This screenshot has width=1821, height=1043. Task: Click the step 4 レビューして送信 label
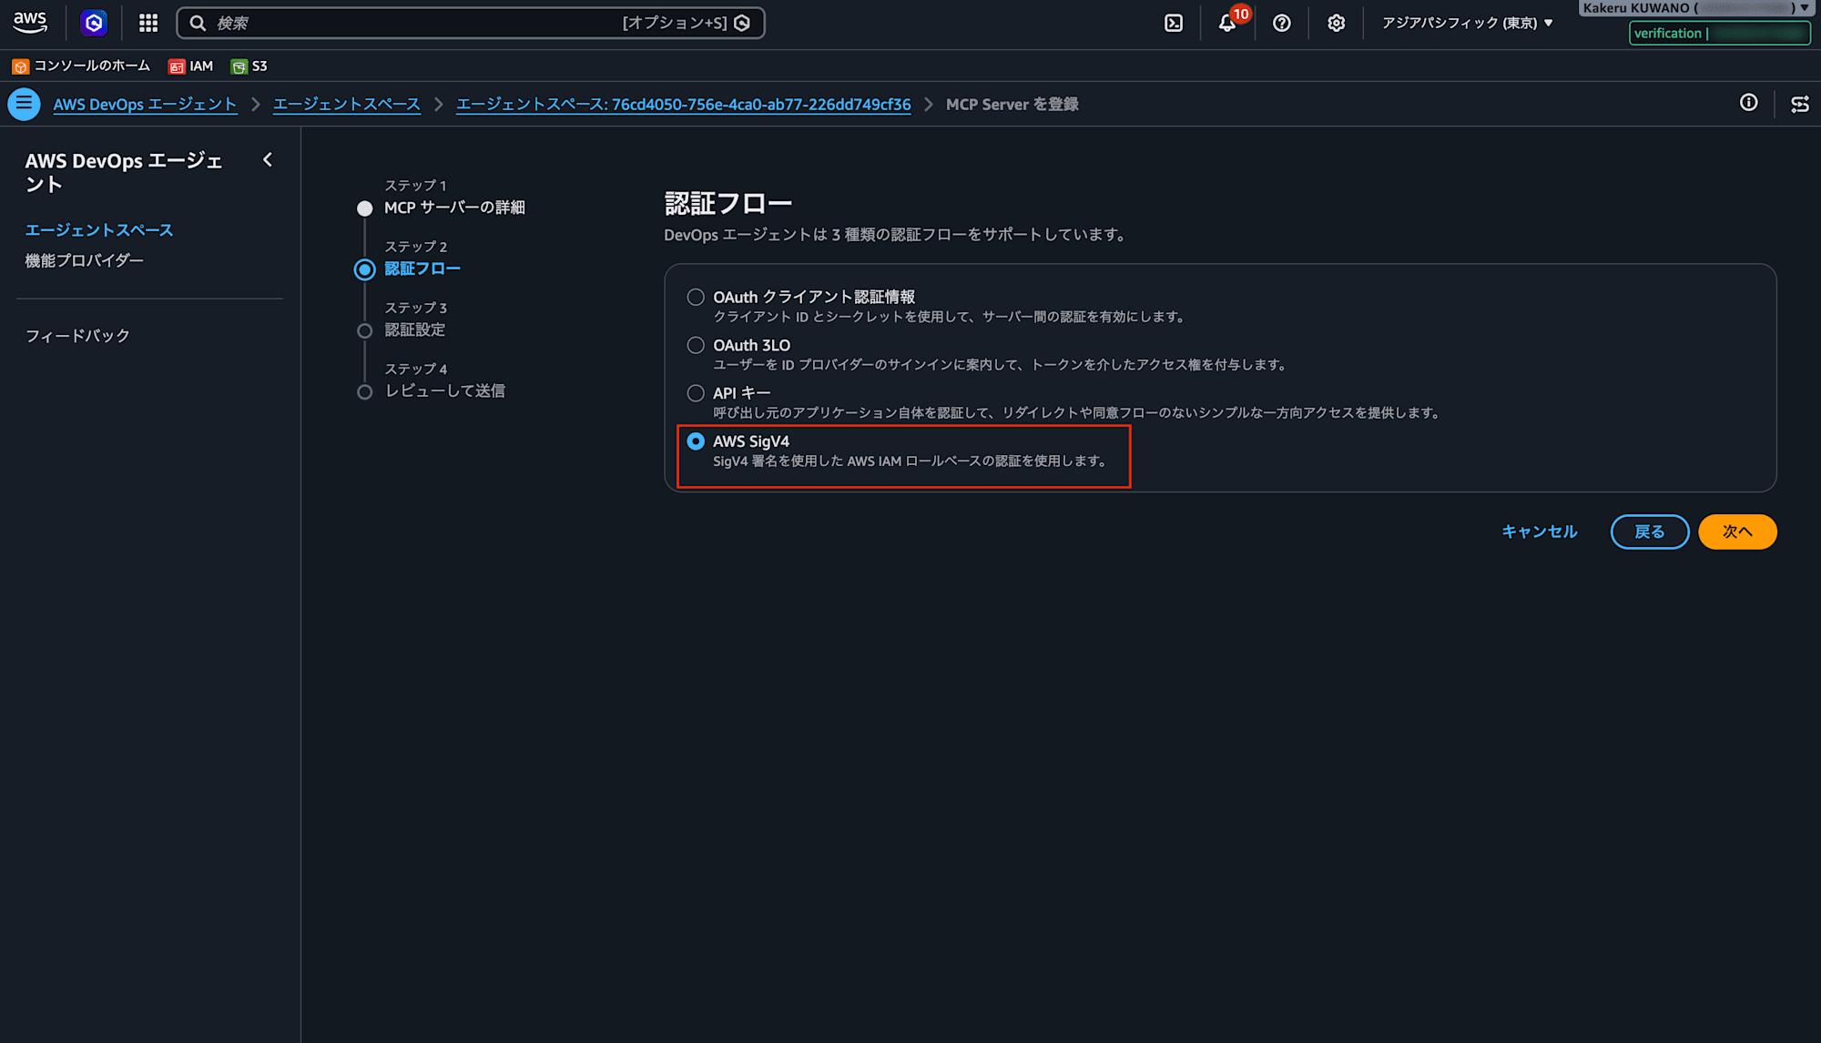pyautogui.click(x=444, y=390)
